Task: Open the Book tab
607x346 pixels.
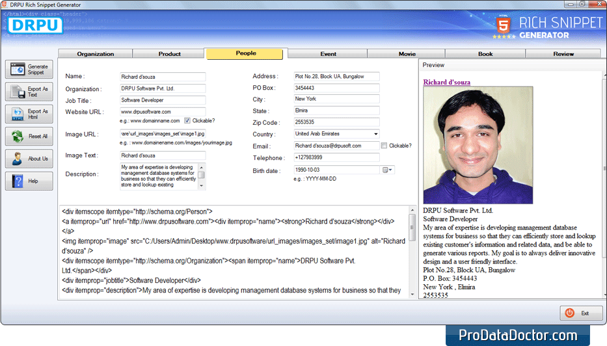Action: (485, 54)
